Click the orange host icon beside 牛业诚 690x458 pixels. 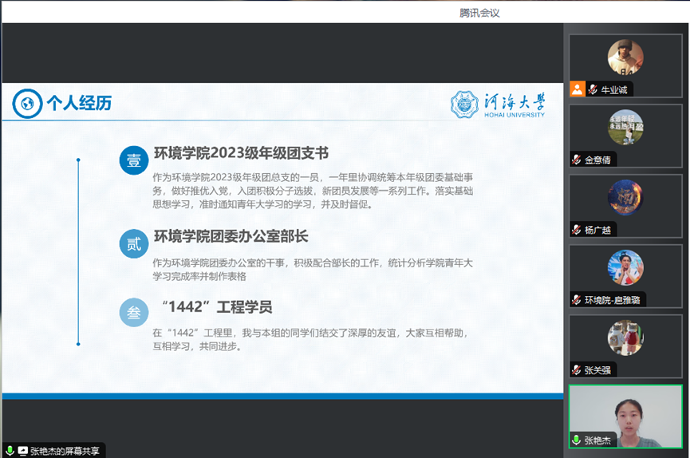[x=577, y=89]
